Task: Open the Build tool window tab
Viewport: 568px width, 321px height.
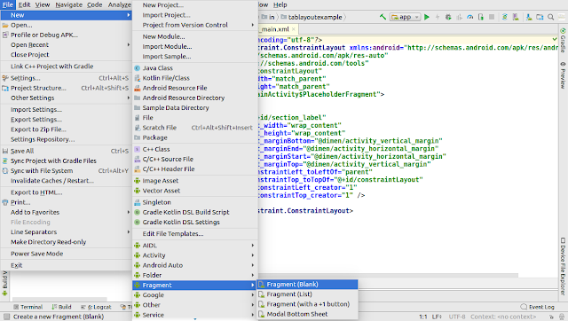Action: pos(61,307)
